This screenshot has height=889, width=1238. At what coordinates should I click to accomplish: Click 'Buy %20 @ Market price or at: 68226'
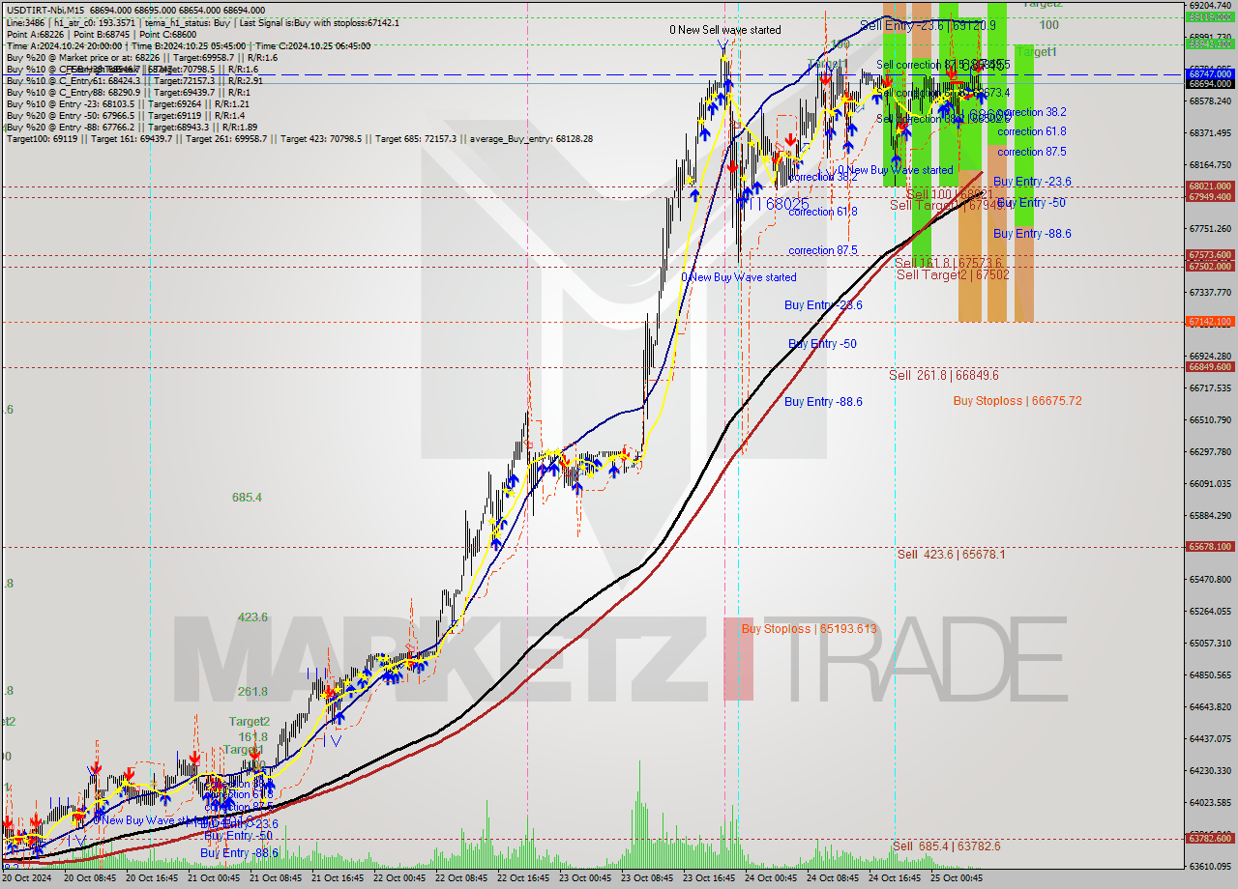(141, 57)
